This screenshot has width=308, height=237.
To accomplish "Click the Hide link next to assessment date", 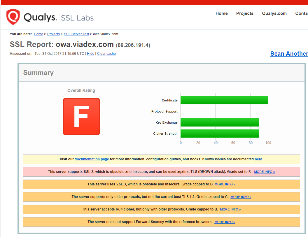I will (90, 54).
